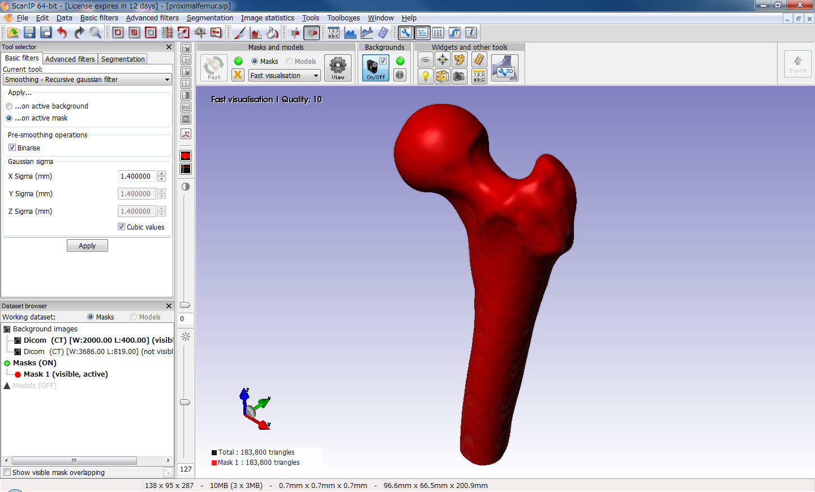The image size is (815, 492).
Task: Click the lower brightness slider handle
Action: 185,402
